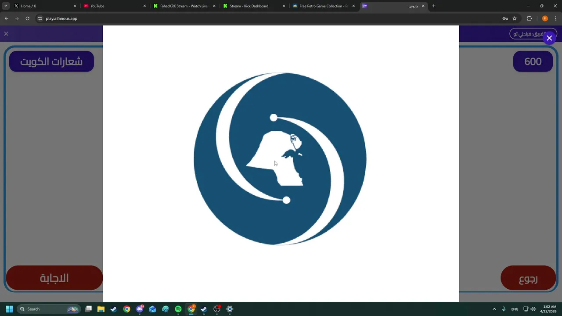Open the volume tray icon
This screenshot has width=562, height=316.
coord(533,309)
